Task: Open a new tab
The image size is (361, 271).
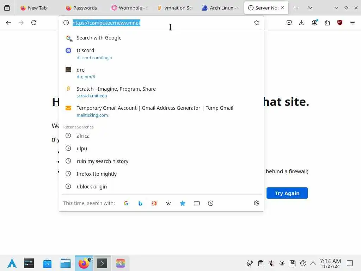Action: tap(296, 8)
